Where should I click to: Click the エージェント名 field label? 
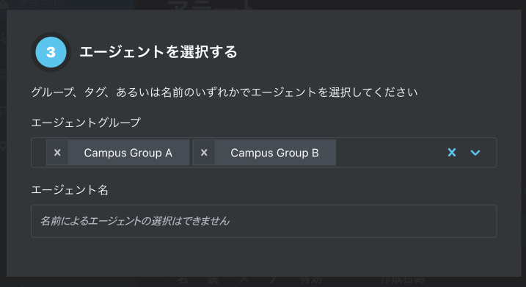[x=70, y=190]
